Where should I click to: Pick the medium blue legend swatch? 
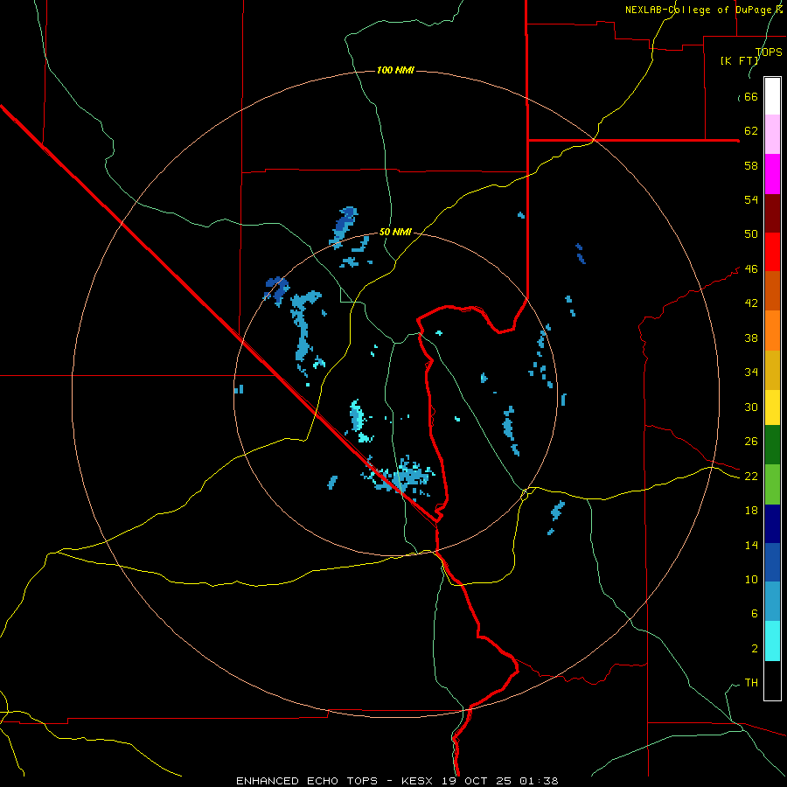772,562
